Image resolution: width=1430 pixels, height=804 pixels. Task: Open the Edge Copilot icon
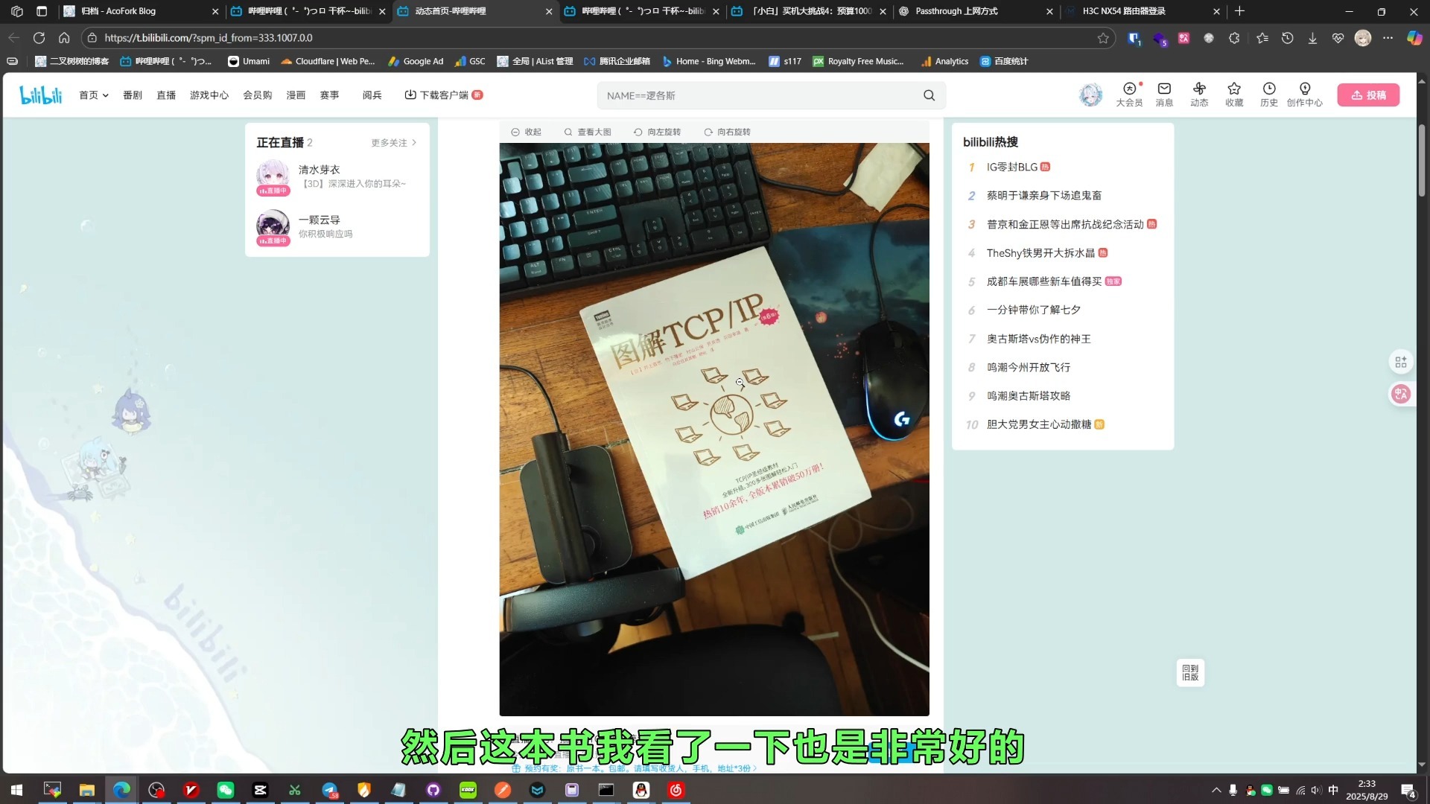1414,38
